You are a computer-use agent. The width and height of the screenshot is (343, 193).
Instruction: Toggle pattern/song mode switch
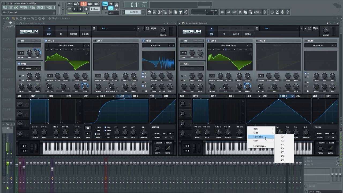pos(69,9)
